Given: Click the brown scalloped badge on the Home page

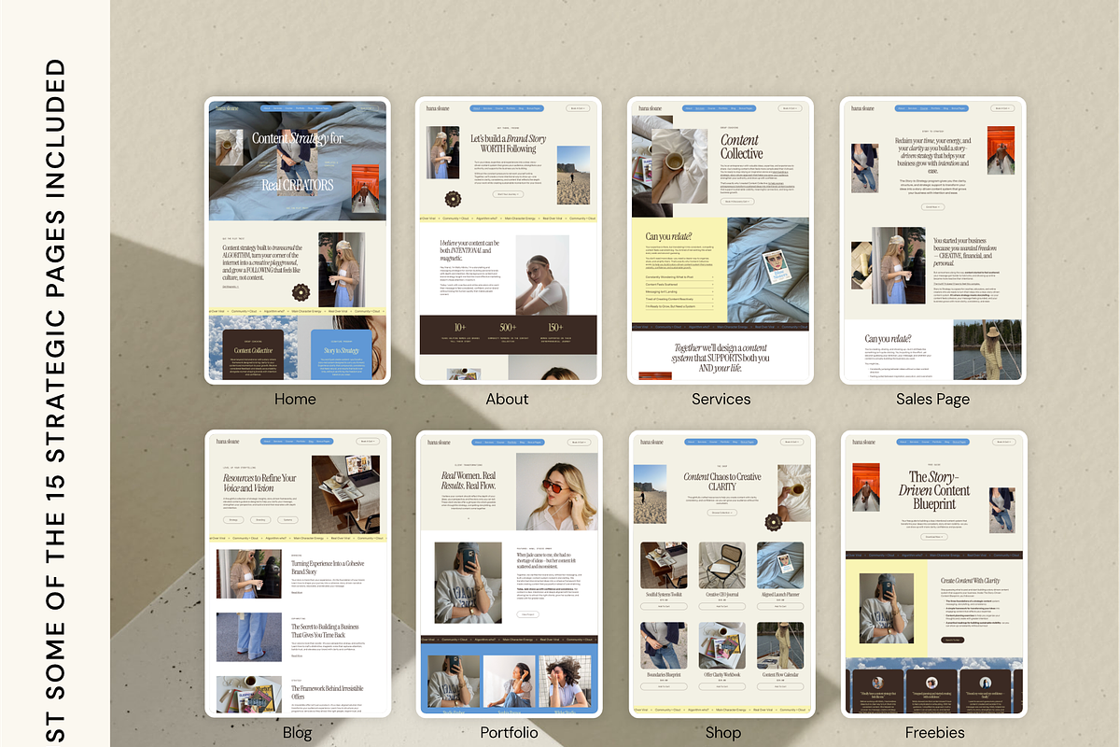Looking at the screenshot, I should pyautogui.click(x=301, y=292).
